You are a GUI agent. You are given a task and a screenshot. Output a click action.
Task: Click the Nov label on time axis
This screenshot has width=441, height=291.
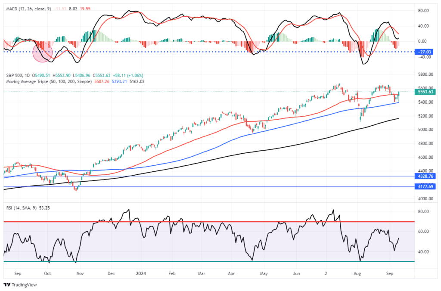pos(79,273)
